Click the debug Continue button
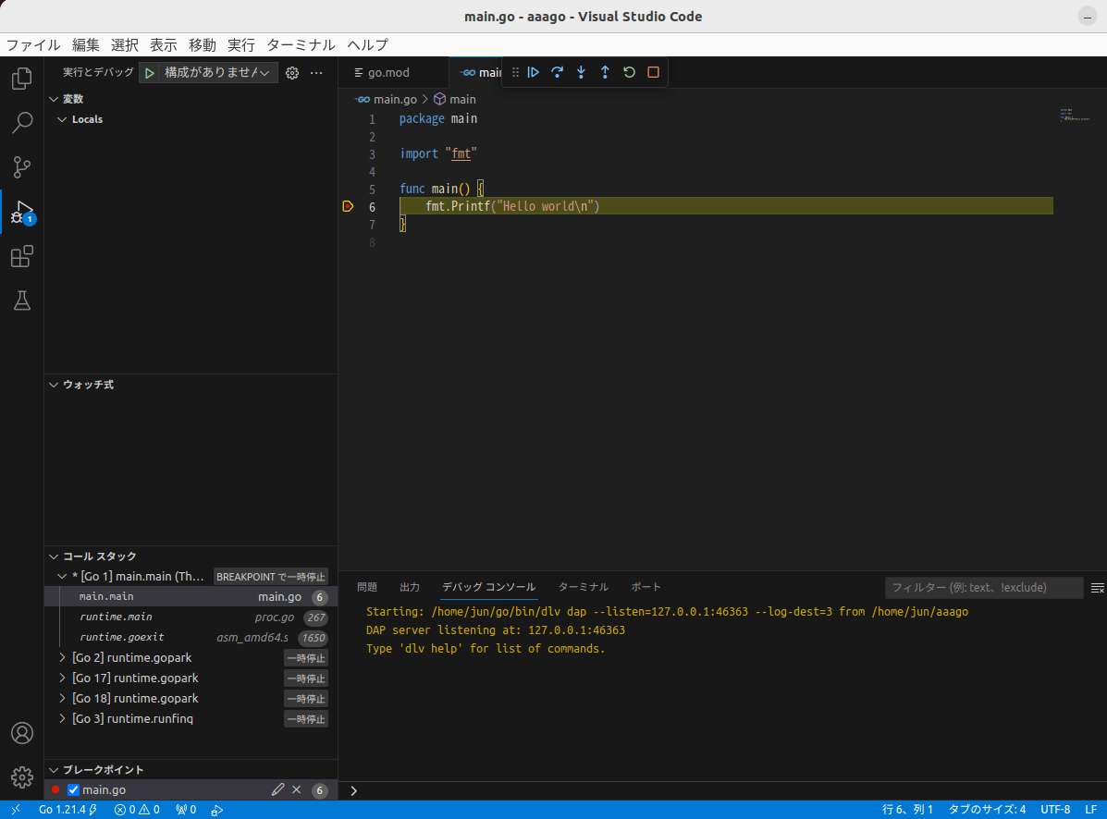Image resolution: width=1107 pixels, height=819 pixels. (534, 72)
